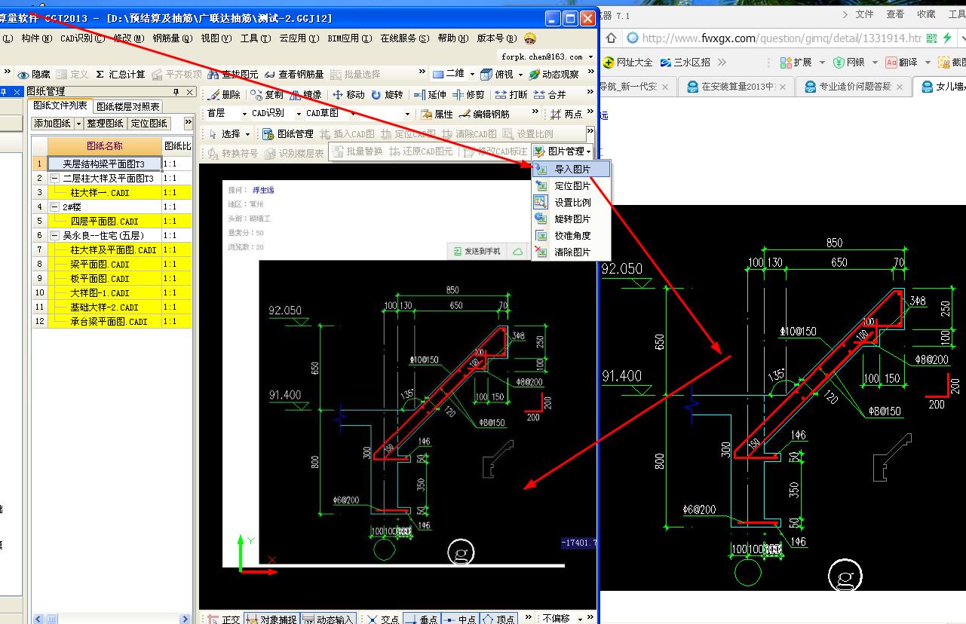Choose 清除图片 clear picture entry
Screen dimensions: 966x624
click(572, 252)
